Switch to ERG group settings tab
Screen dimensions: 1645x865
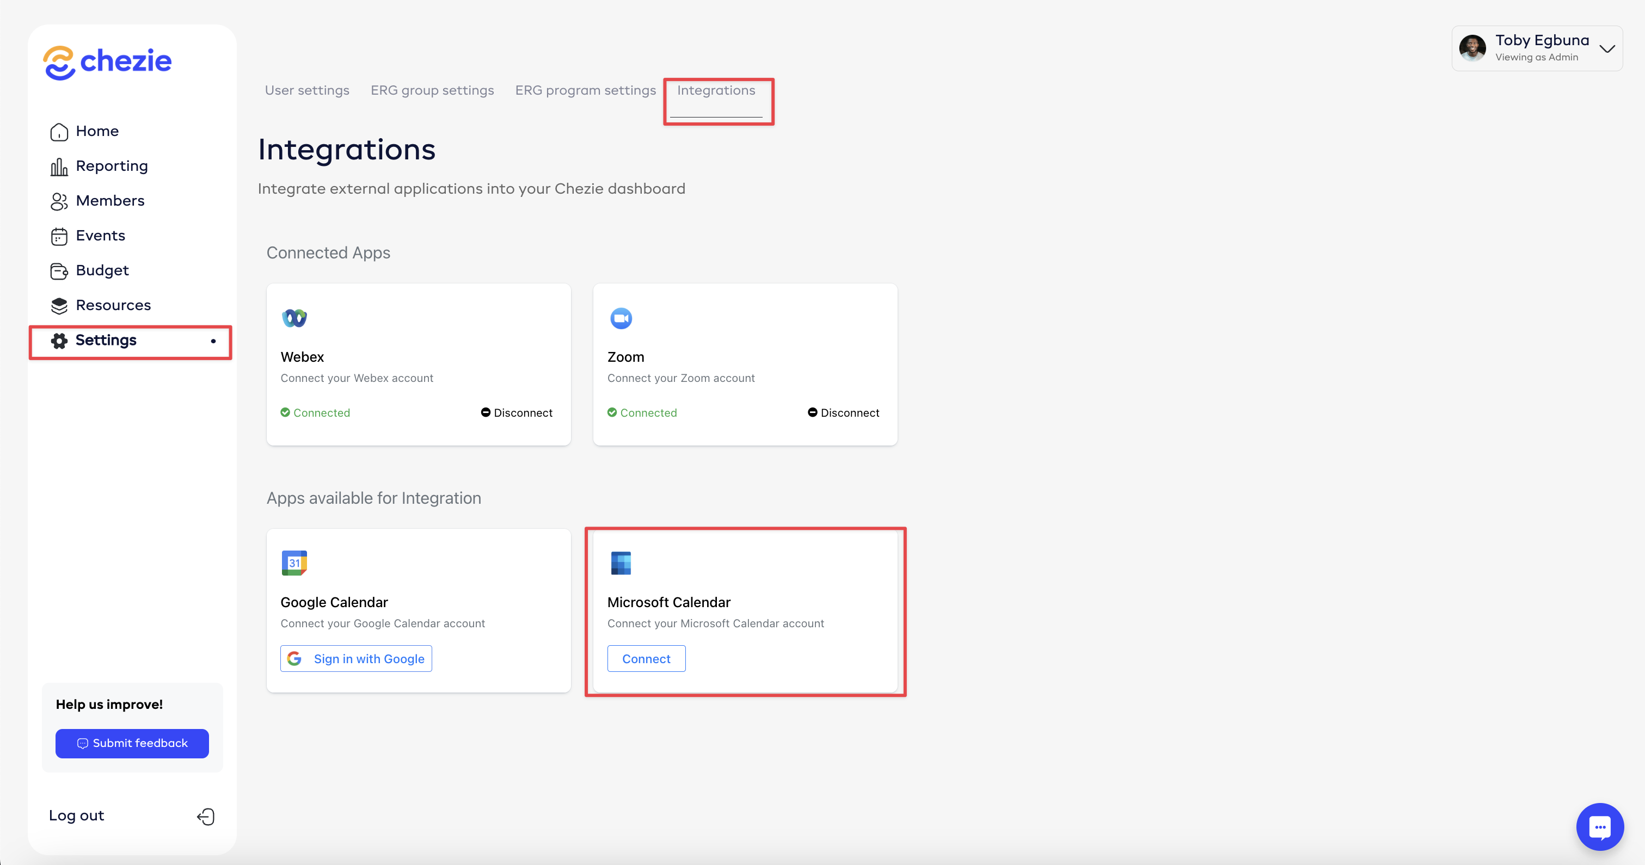click(432, 90)
